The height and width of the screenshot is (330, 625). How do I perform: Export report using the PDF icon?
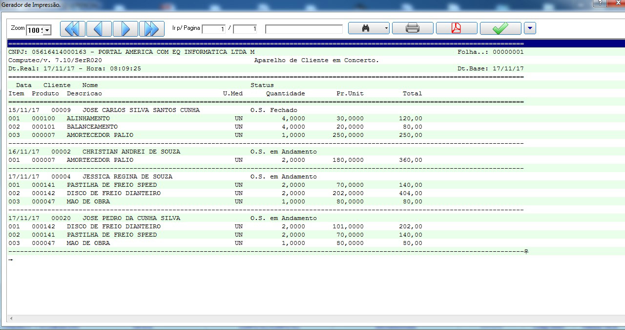click(456, 28)
